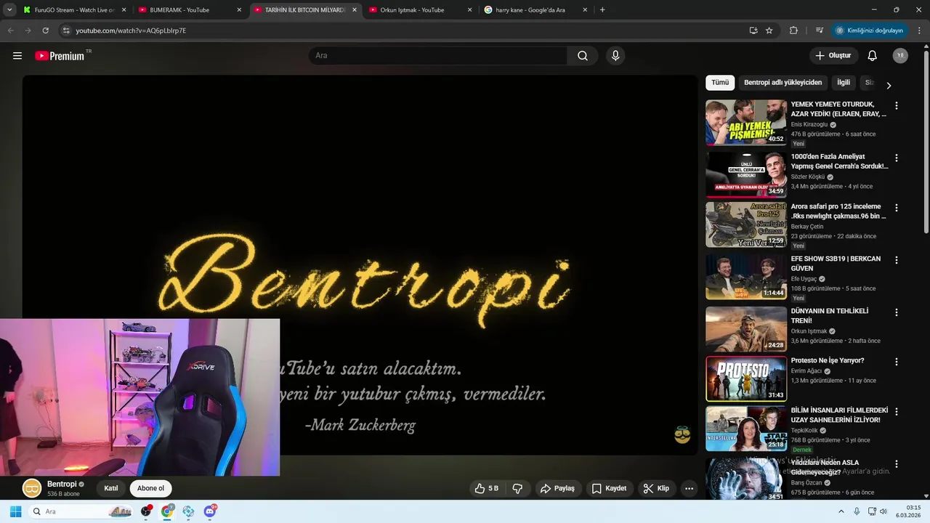Click the Katıl join button
The image size is (930, 523).
[111, 489]
